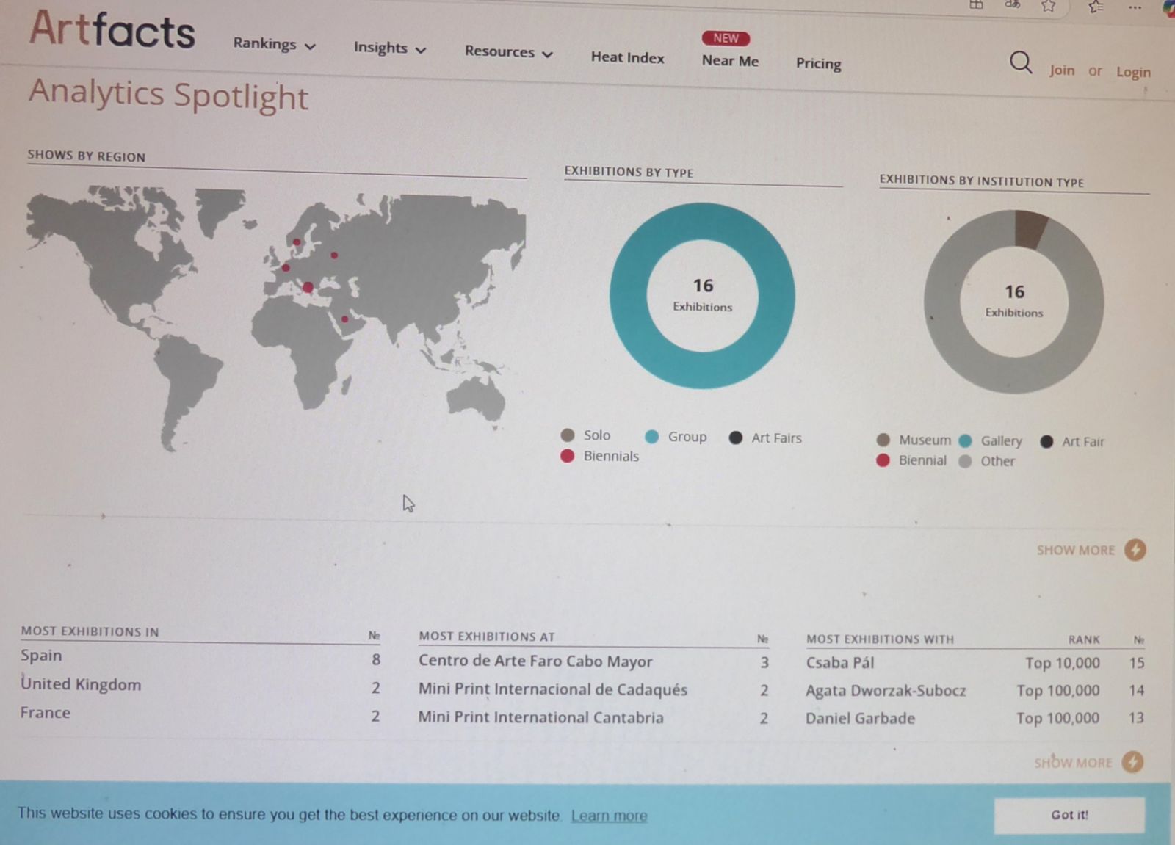Click Spain in most exhibitions list
Screen dimensions: 1175x845
(41, 656)
